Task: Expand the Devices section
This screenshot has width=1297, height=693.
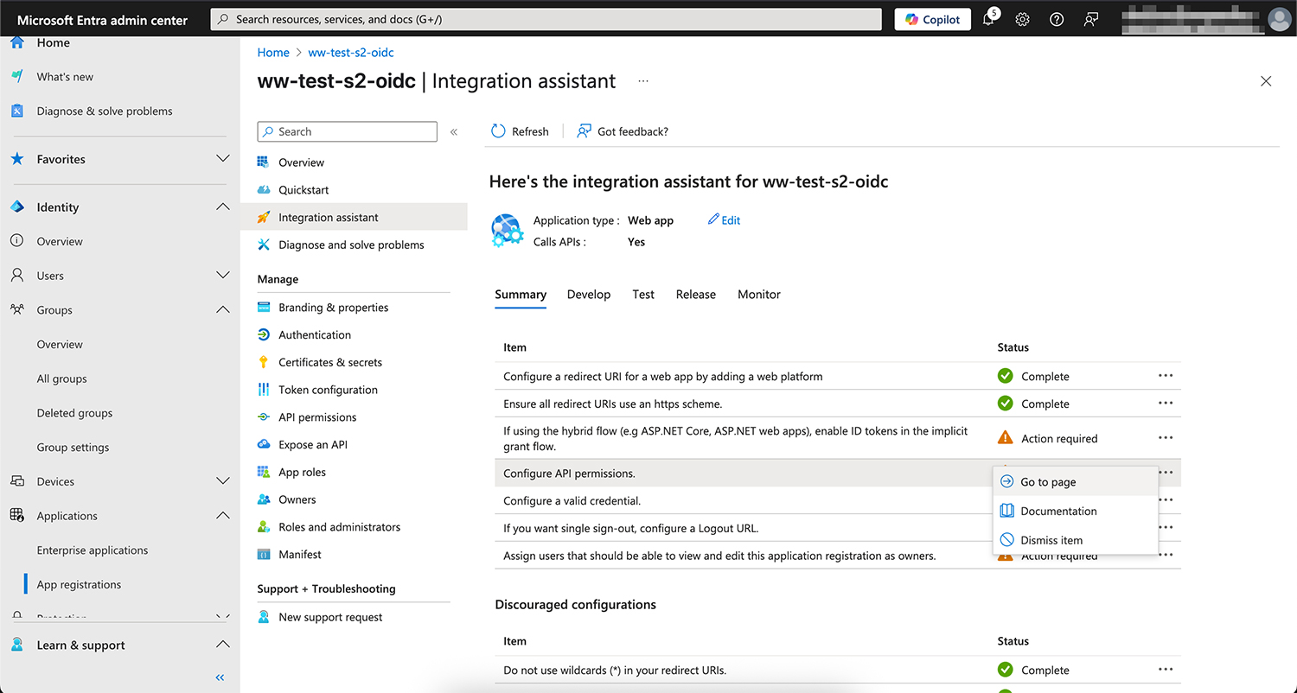Action: pos(223,480)
